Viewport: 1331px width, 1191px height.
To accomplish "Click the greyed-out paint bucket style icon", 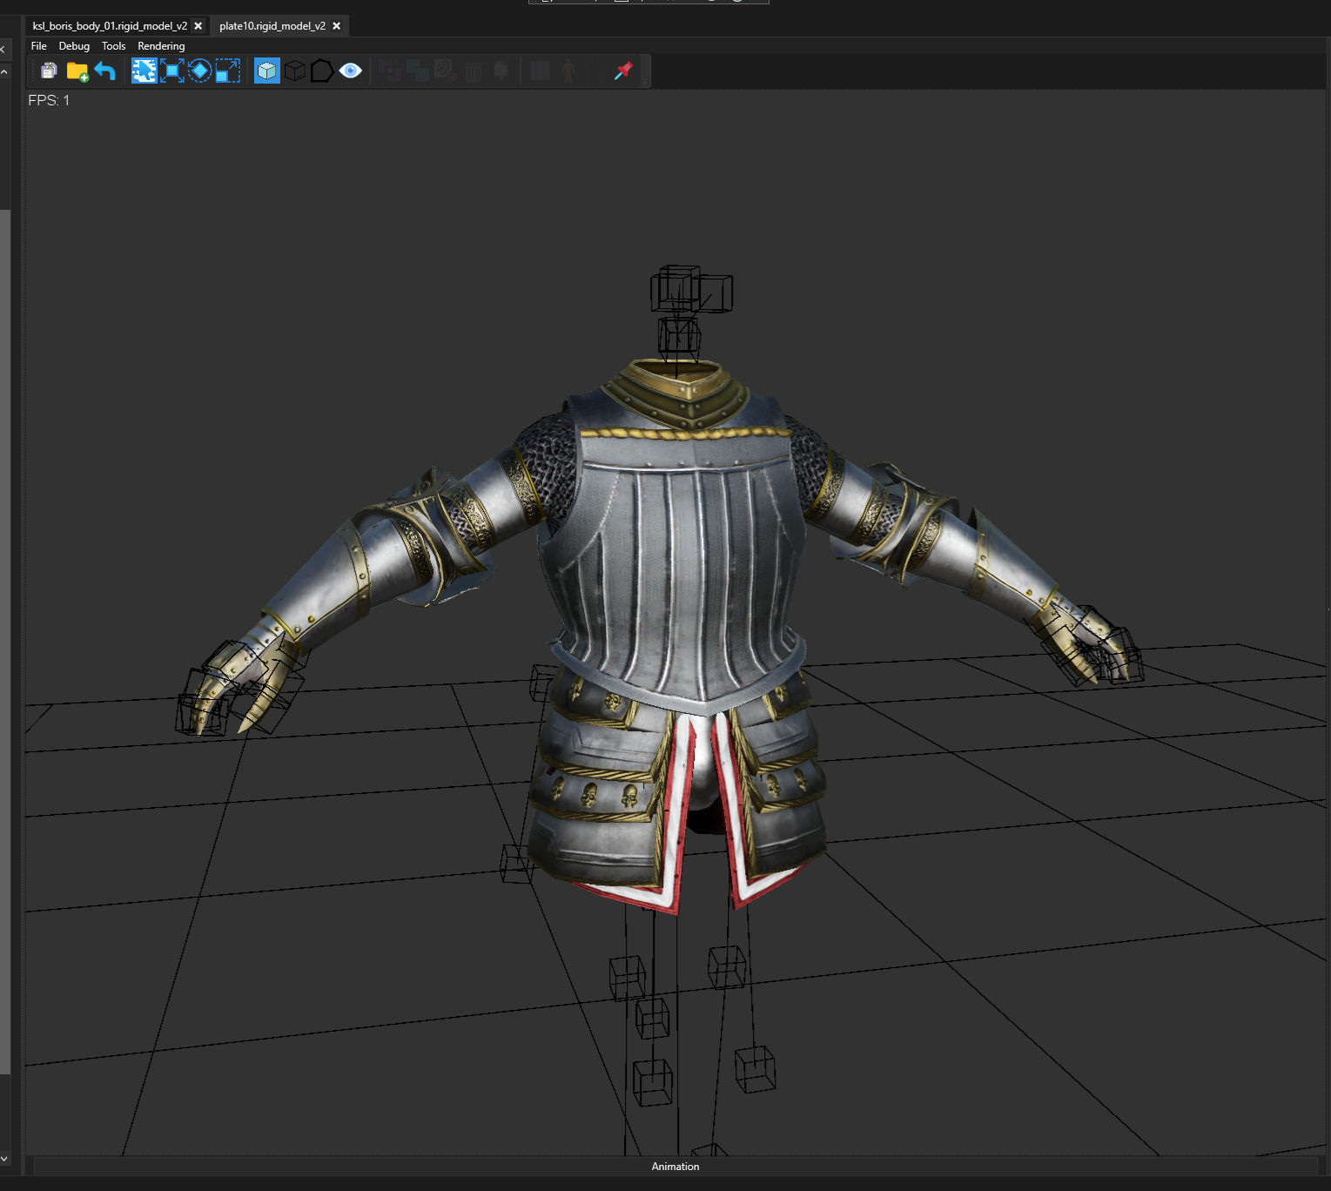I will pyautogui.click(x=501, y=71).
